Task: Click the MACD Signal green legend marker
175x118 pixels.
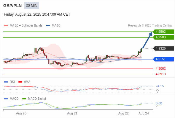Action: tap(24, 99)
